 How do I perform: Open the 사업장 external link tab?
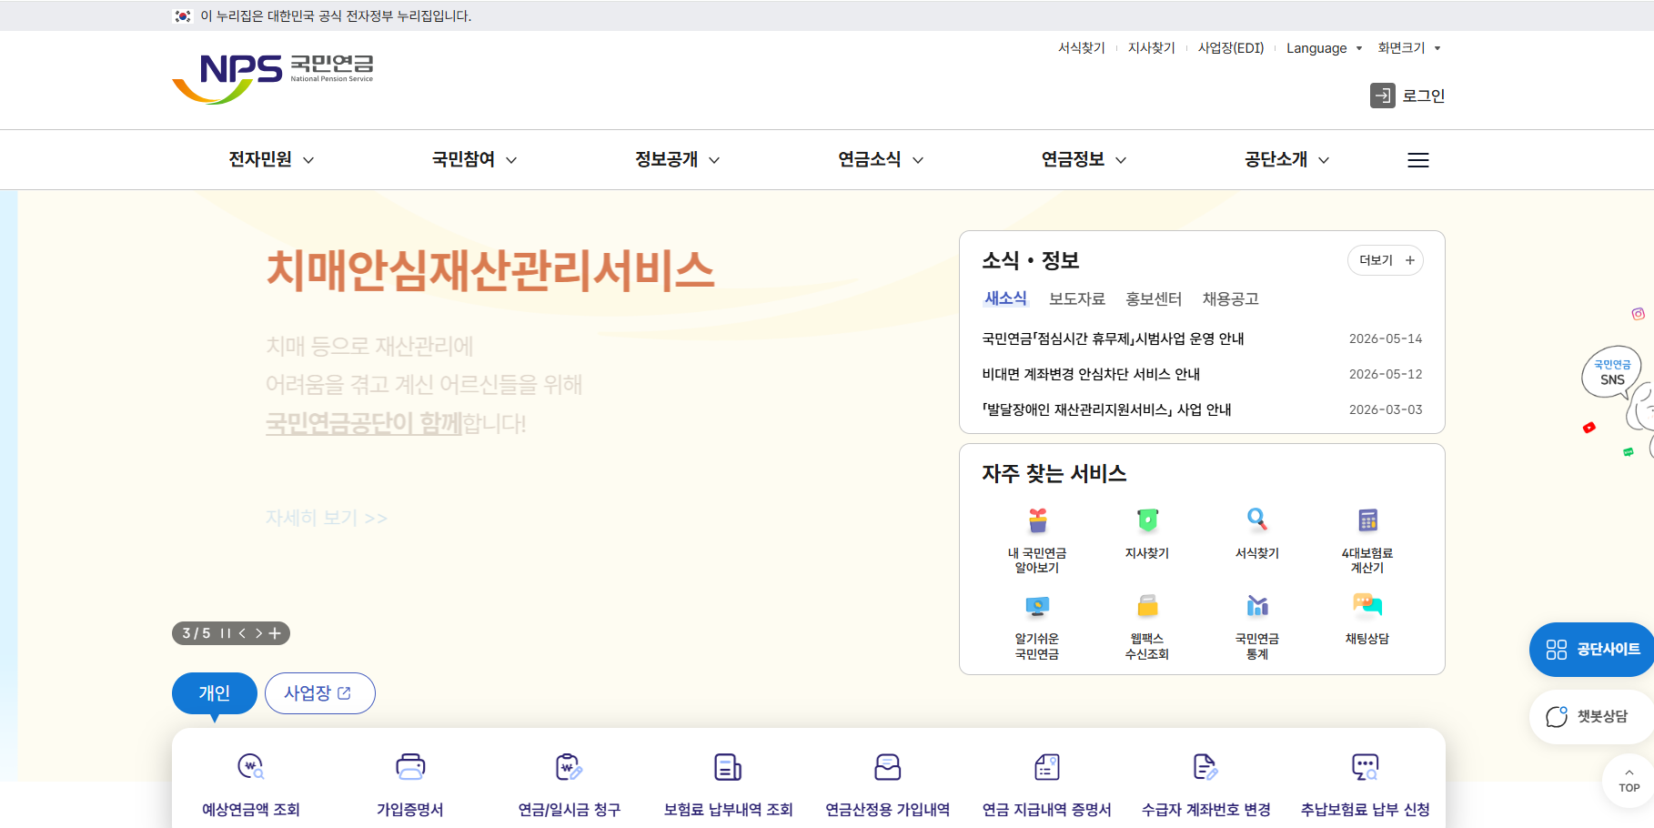click(x=319, y=693)
